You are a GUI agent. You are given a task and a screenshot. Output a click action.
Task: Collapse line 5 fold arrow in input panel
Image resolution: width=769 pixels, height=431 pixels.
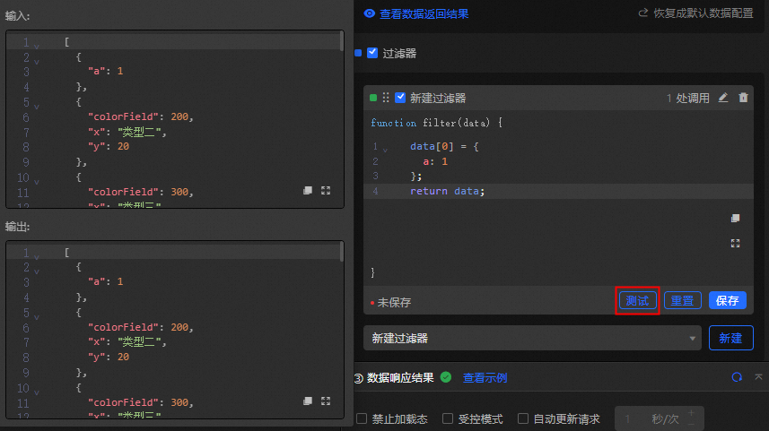(x=37, y=106)
